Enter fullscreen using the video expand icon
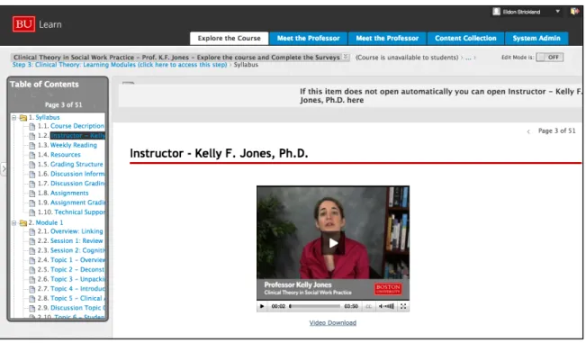Viewport: 586px width, 343px height. (x=403, y=306)
